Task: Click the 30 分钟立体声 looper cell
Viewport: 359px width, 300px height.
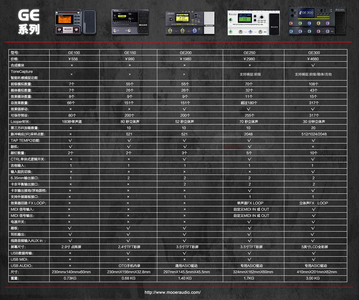Action: (x=314, y=121)
